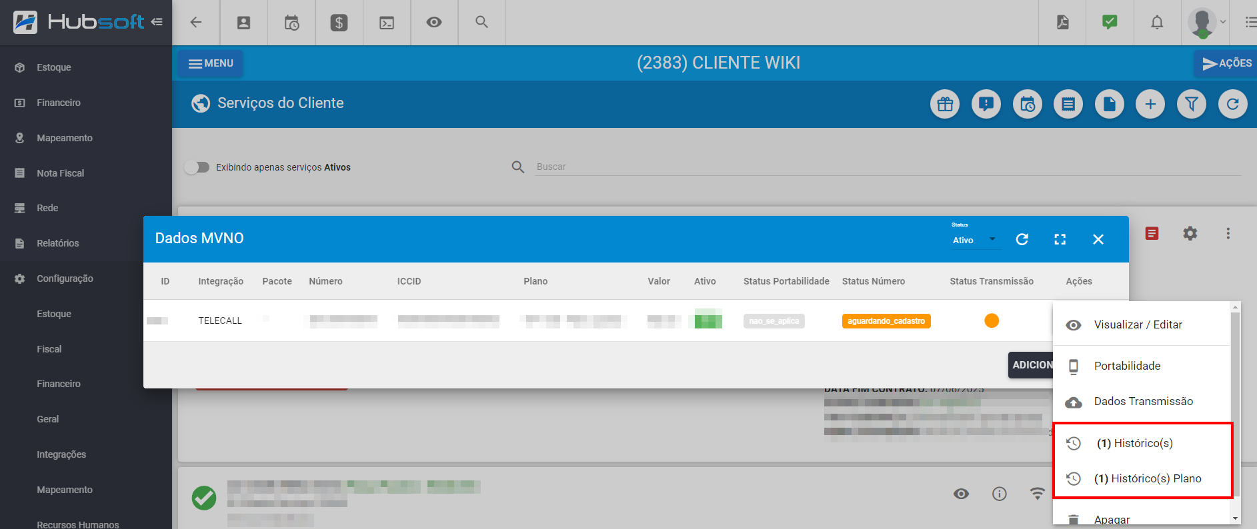Viewport: 1257px width, 529px height.
Task: Sort by Status Número column header
Action: pyautogui.click(x=874, y=281)
